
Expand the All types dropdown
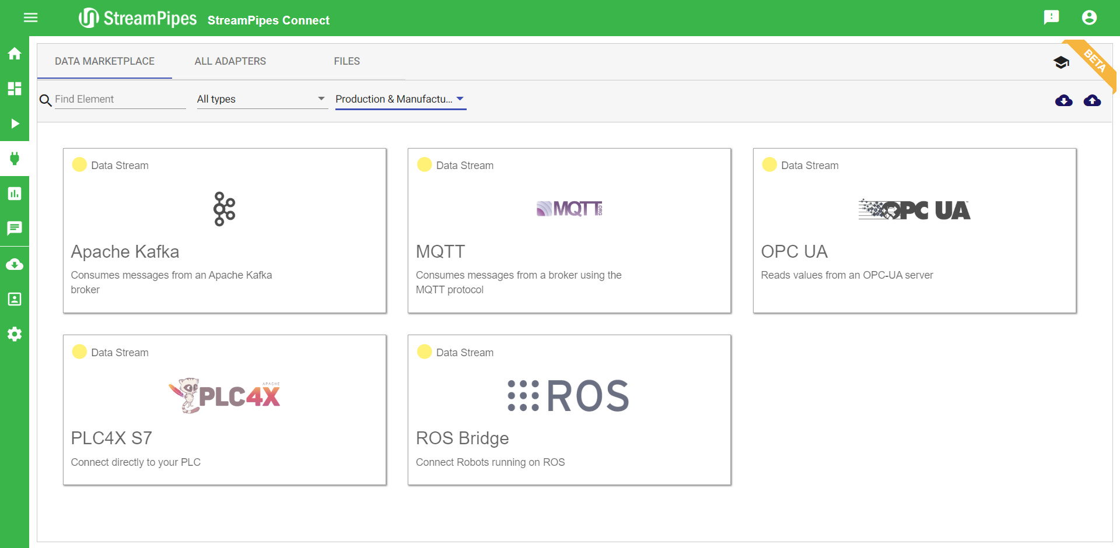262,99
